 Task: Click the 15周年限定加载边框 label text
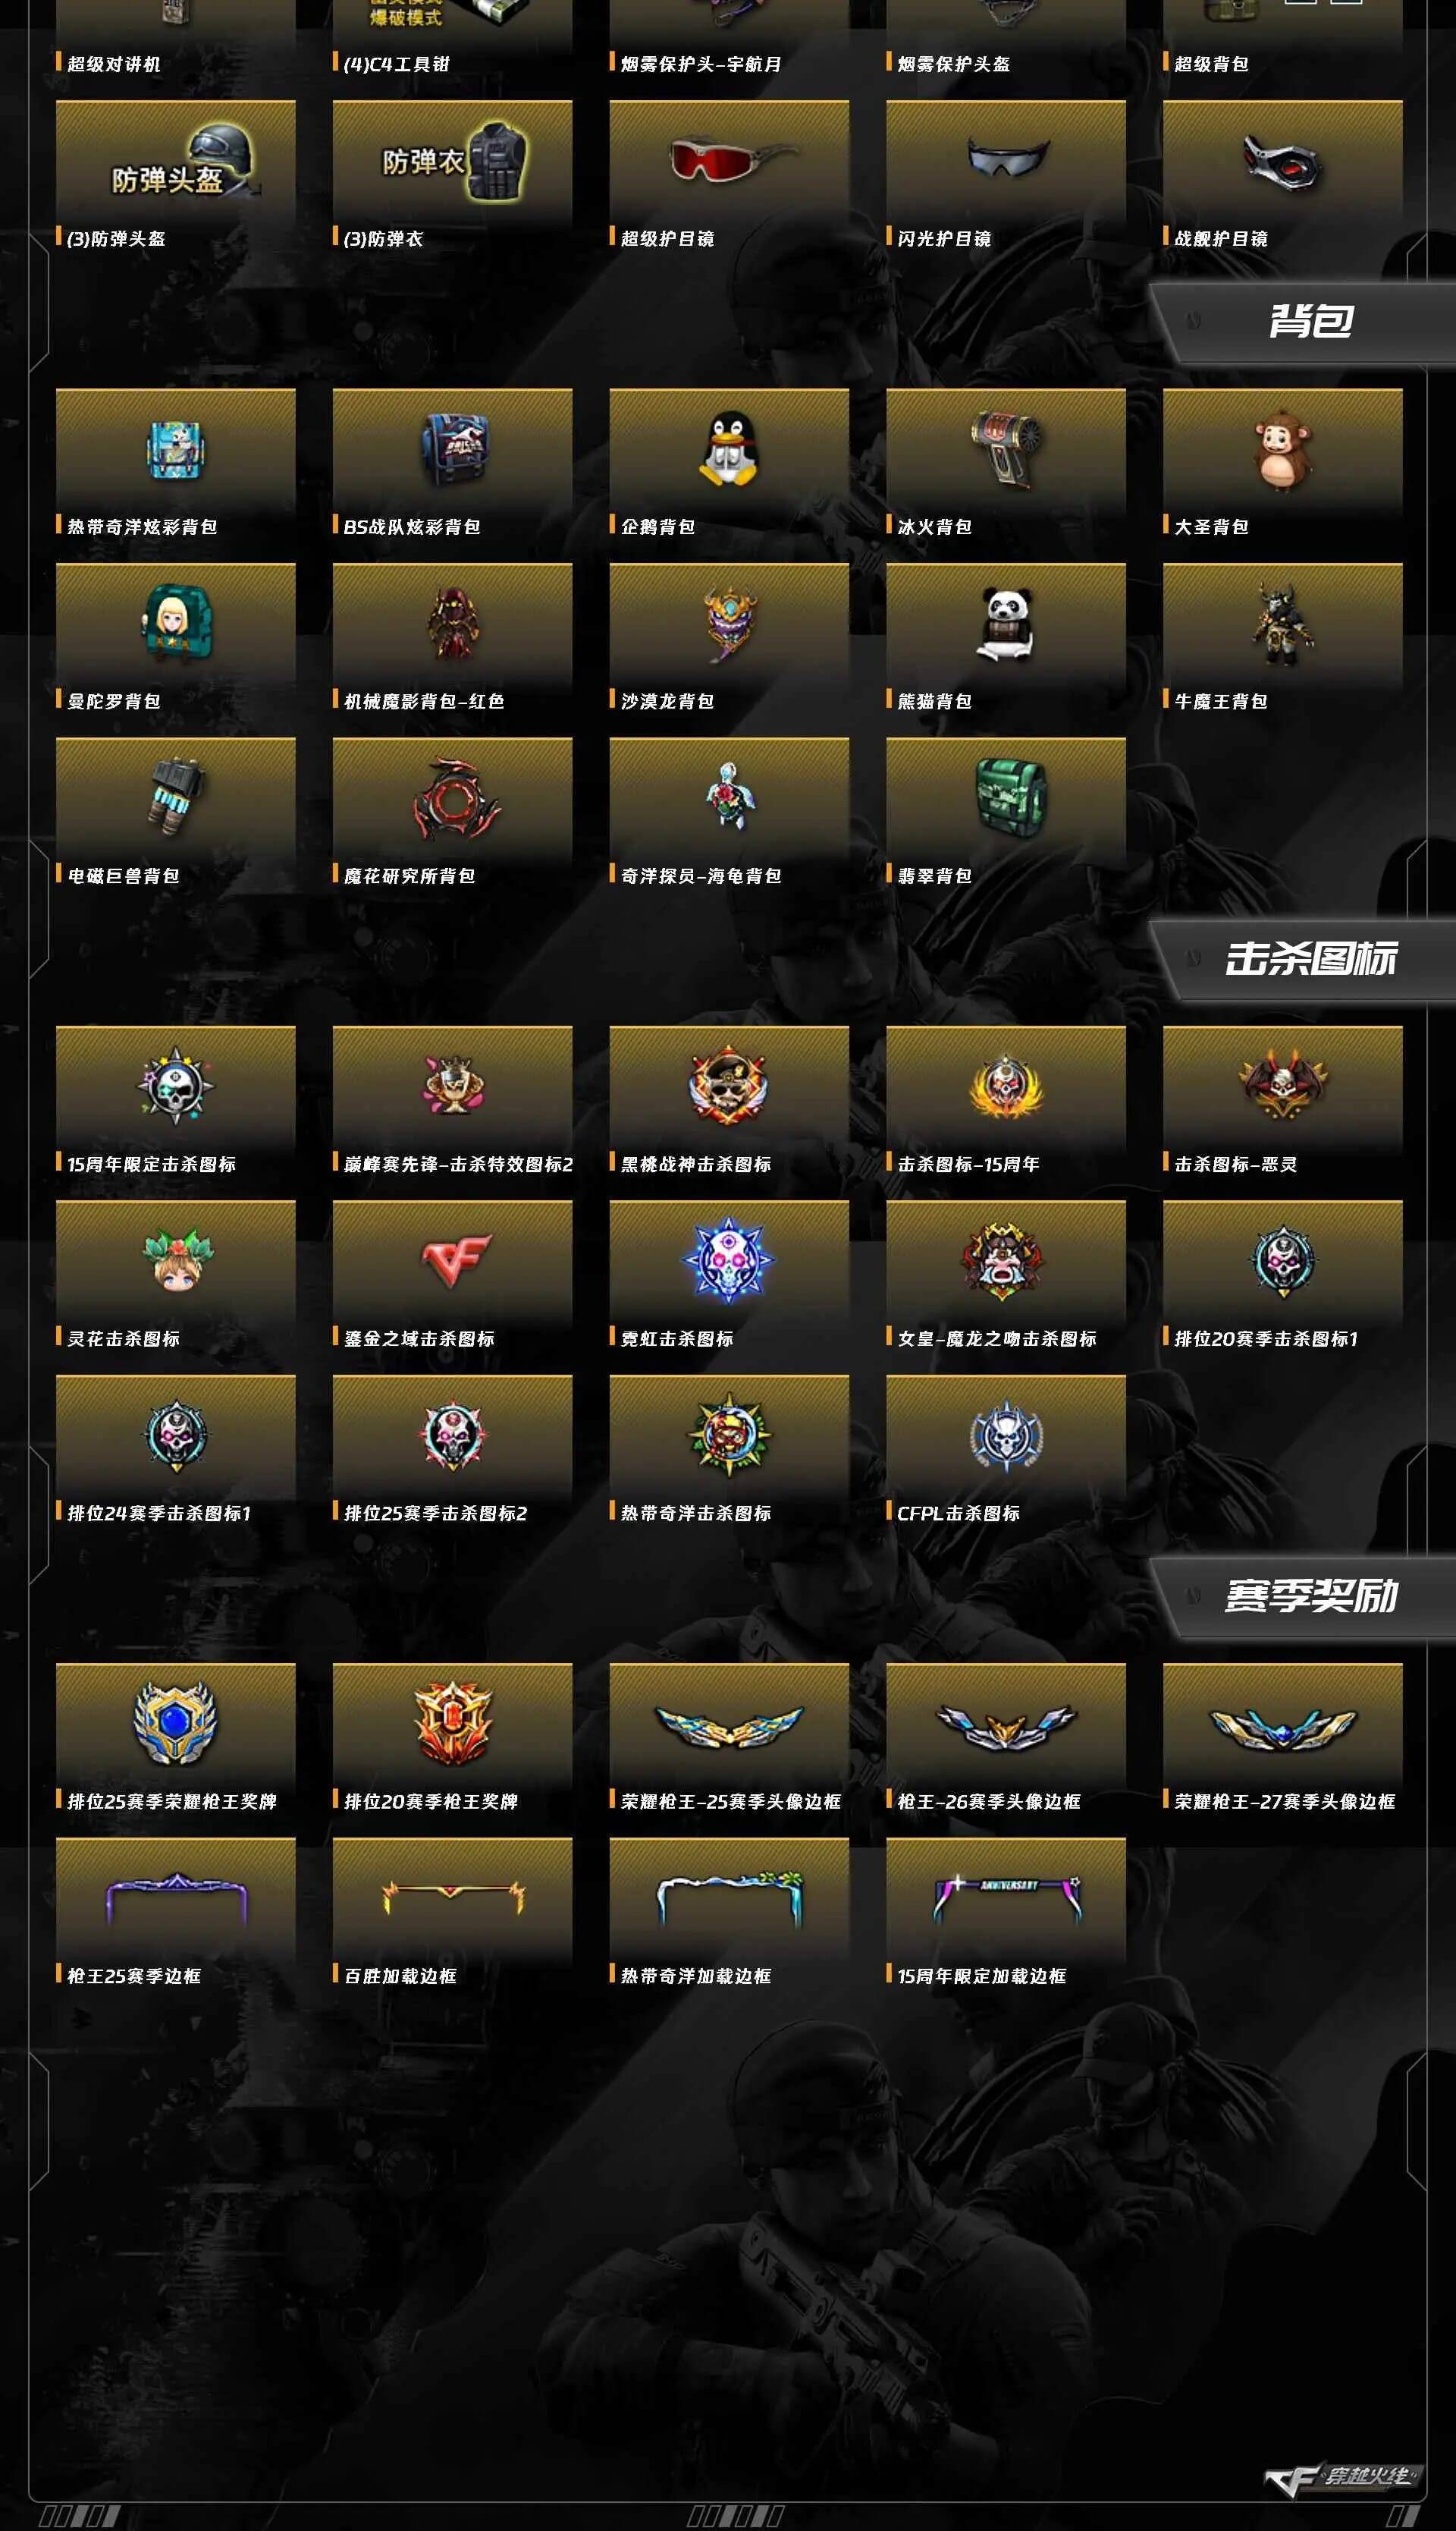(x=981, y=1976)
